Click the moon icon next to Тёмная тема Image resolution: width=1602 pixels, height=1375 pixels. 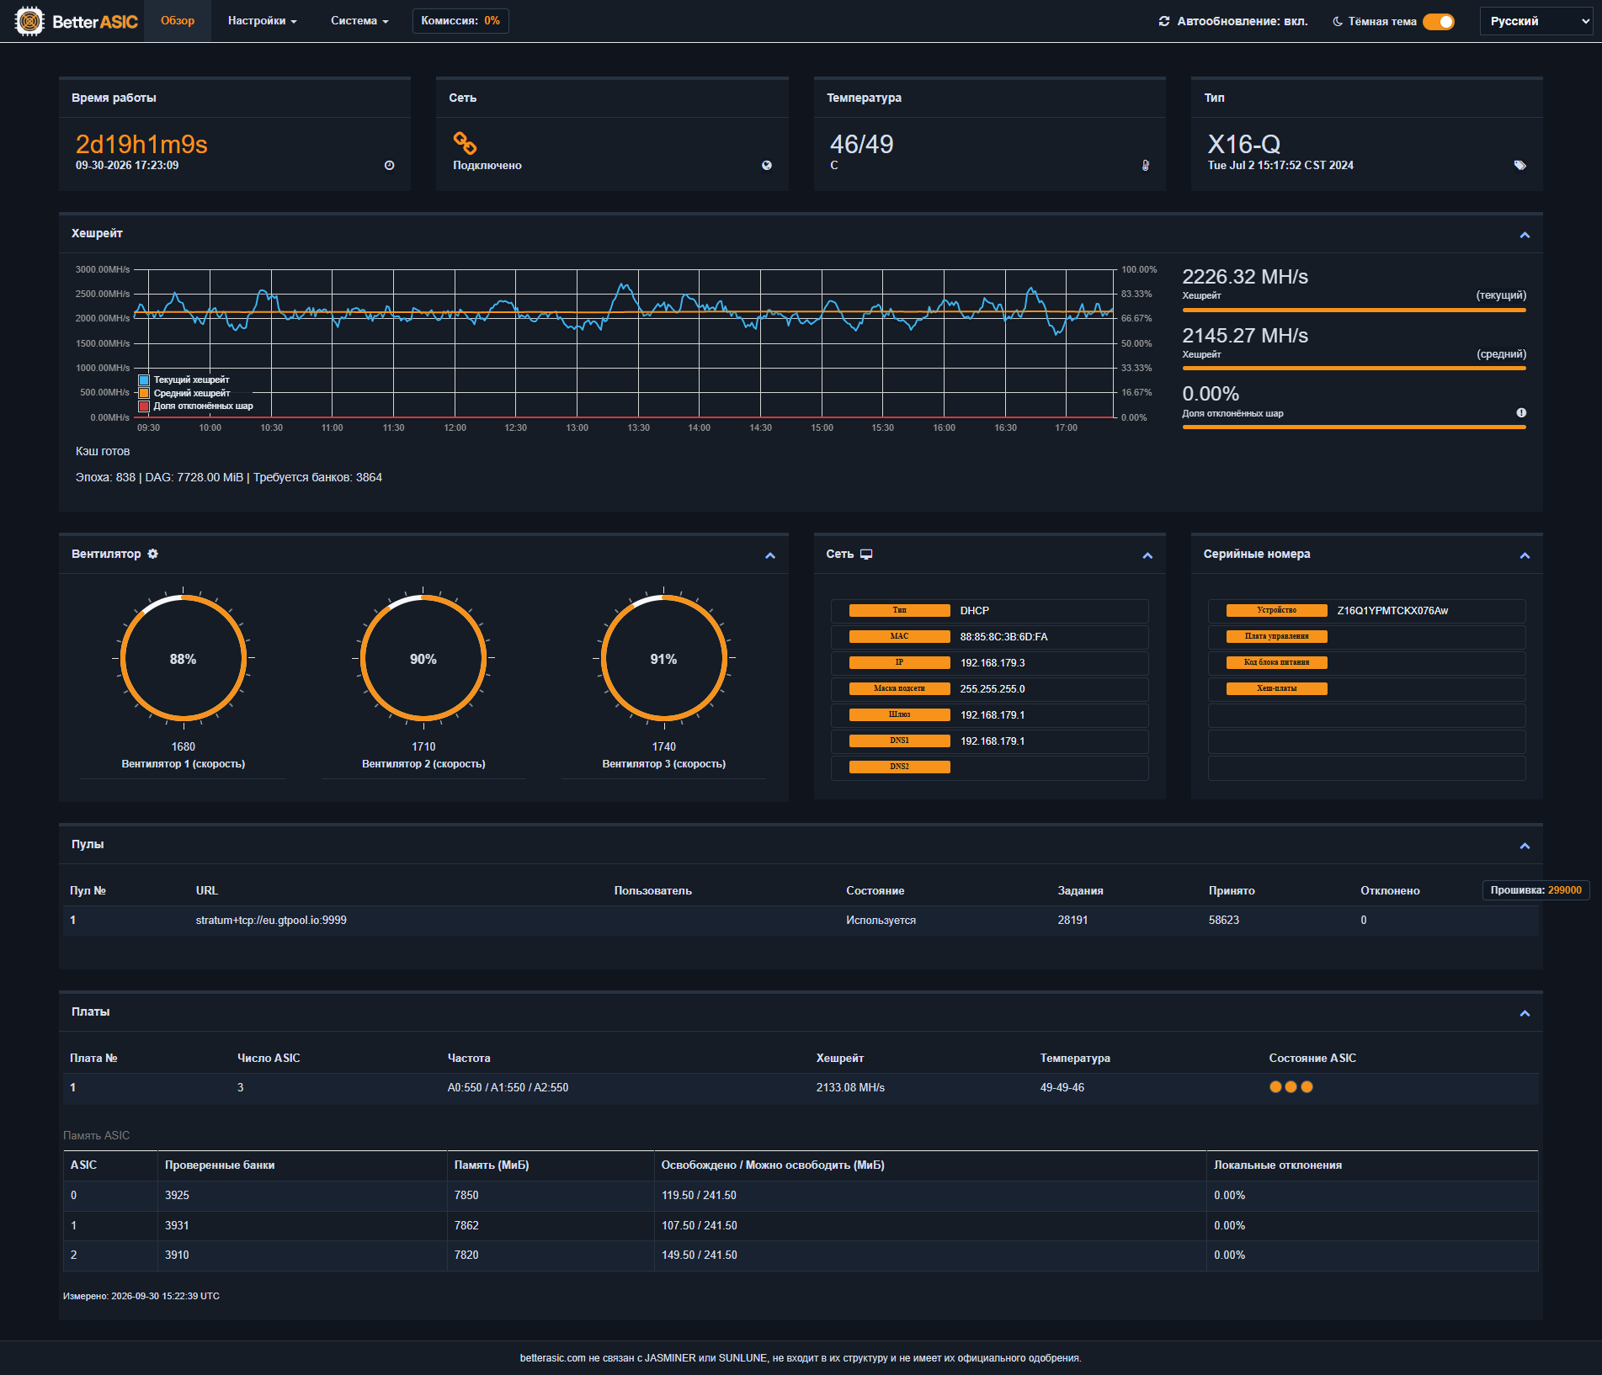click(1338, 22)
